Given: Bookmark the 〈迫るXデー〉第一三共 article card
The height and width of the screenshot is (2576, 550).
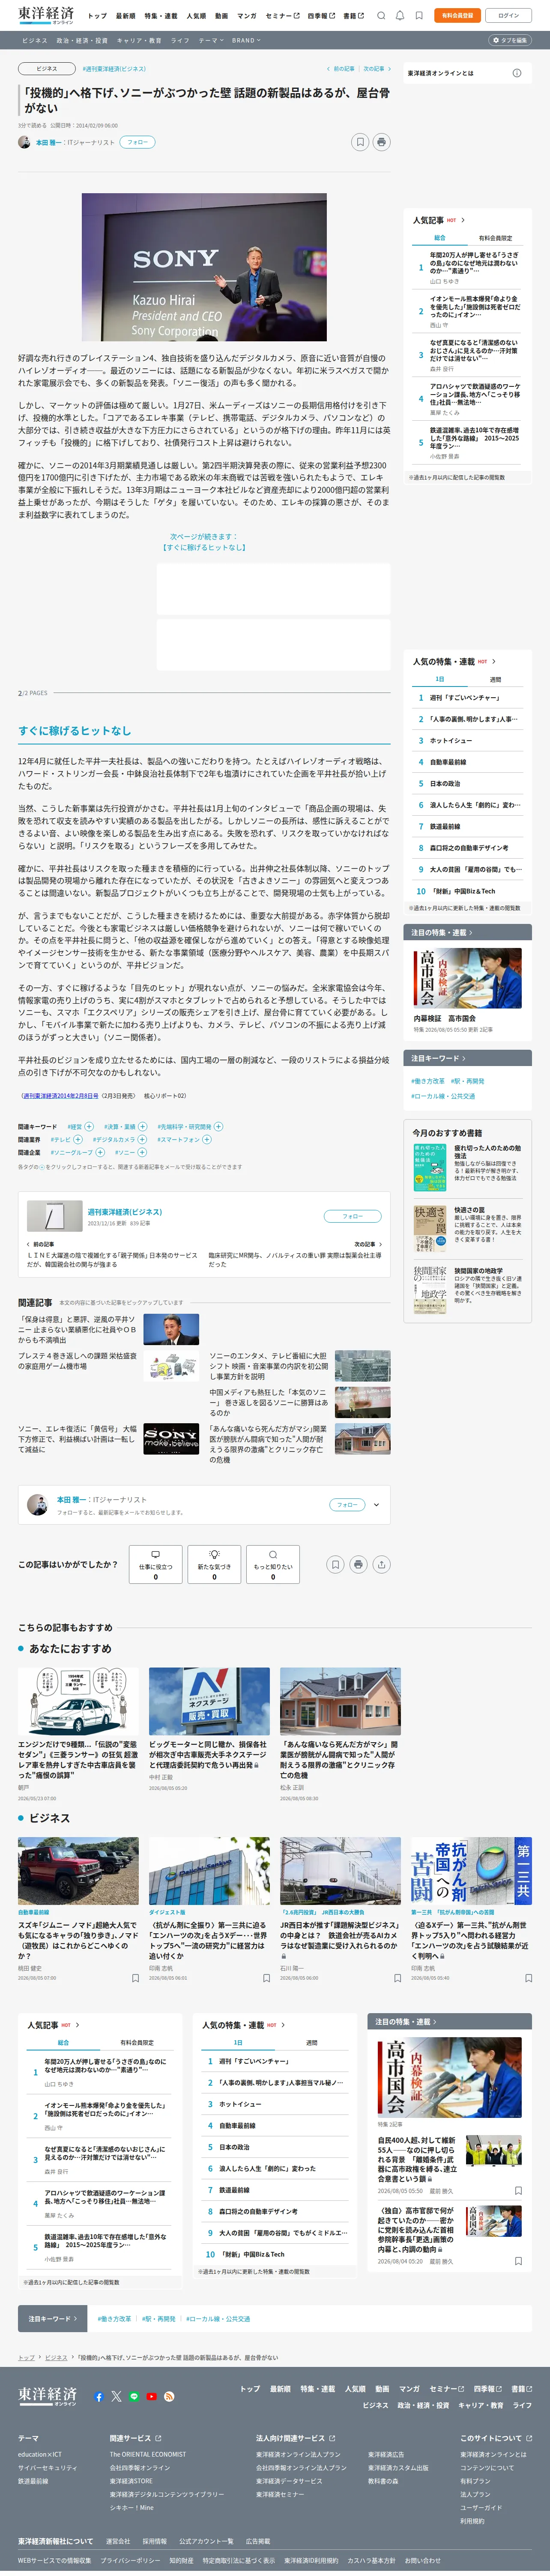Looking at the screenshot, I should (528, 1977).
